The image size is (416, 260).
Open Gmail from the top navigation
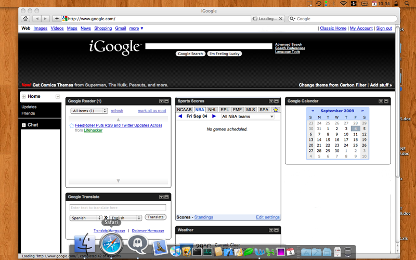pos(121,28)
